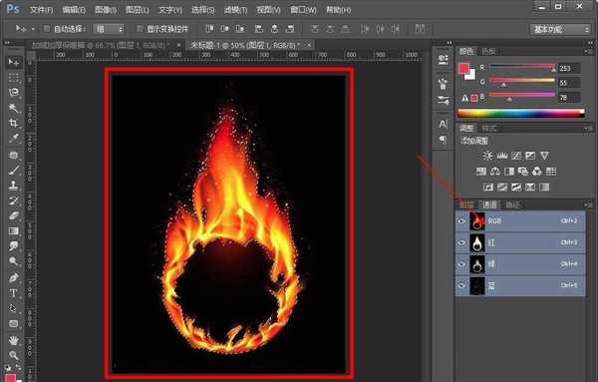The width and height of the screenshot is (598, 382).
Task: Switch to the 图层 panel tab
Action: tap(466, 204)
